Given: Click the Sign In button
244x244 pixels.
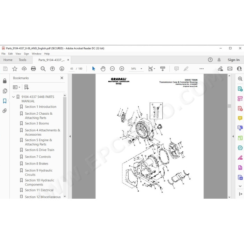Looking at the screenshot, I should click(234, 60).
